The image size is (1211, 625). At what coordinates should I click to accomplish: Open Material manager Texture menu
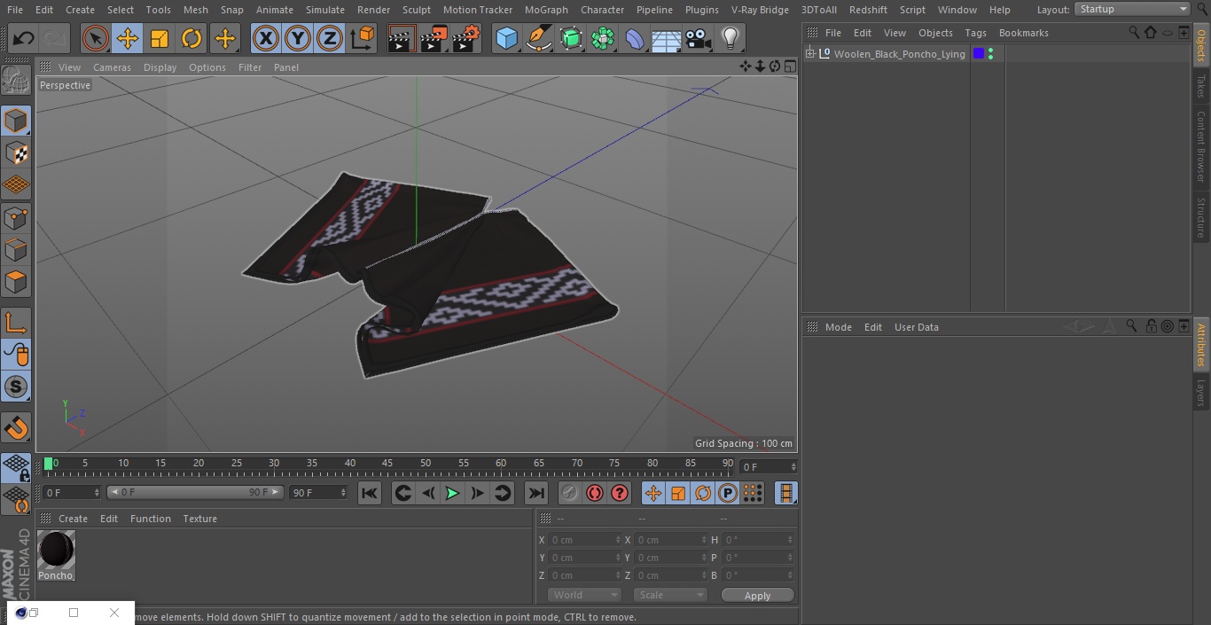pos(199,519)
